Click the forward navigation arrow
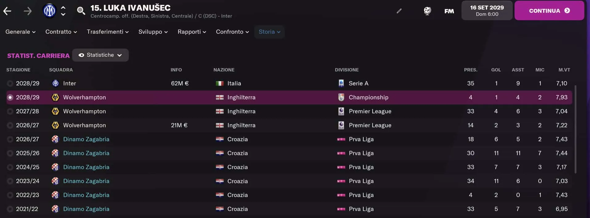This screenshot has width=590, height=218. click(x=28, y=11)
